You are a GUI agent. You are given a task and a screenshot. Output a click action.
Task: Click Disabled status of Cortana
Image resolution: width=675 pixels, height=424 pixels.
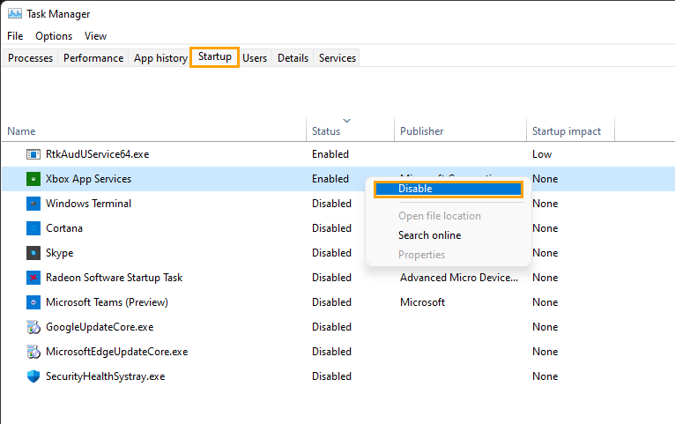[x=331, y=228]
